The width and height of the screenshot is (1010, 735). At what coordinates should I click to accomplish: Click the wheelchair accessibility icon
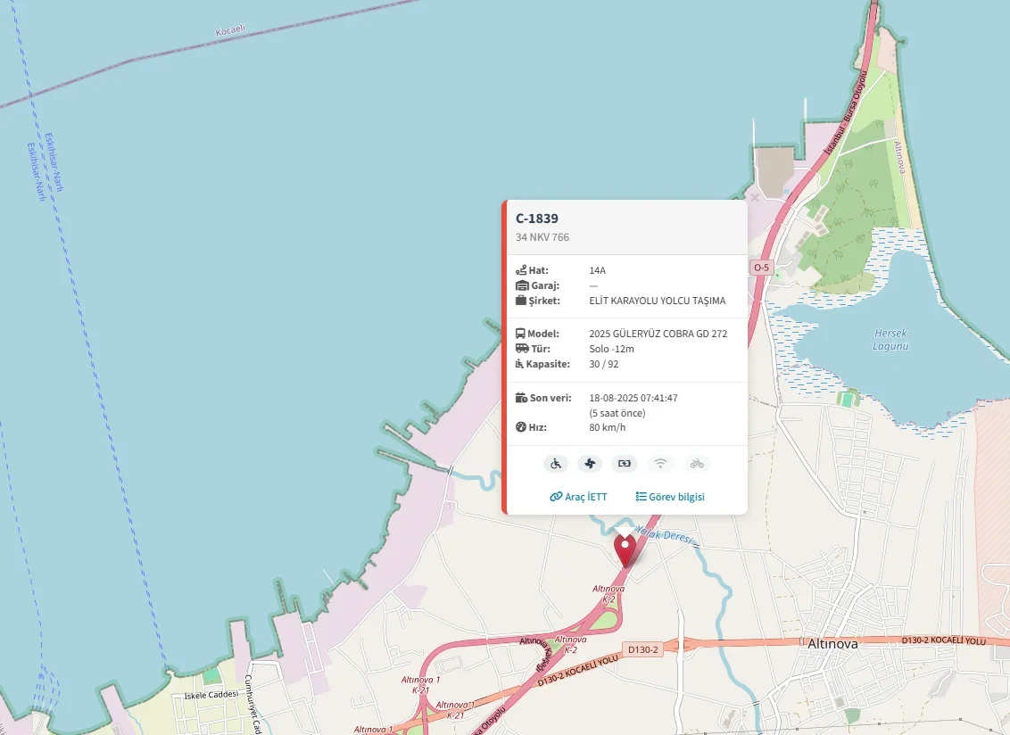tap(556, 463)
